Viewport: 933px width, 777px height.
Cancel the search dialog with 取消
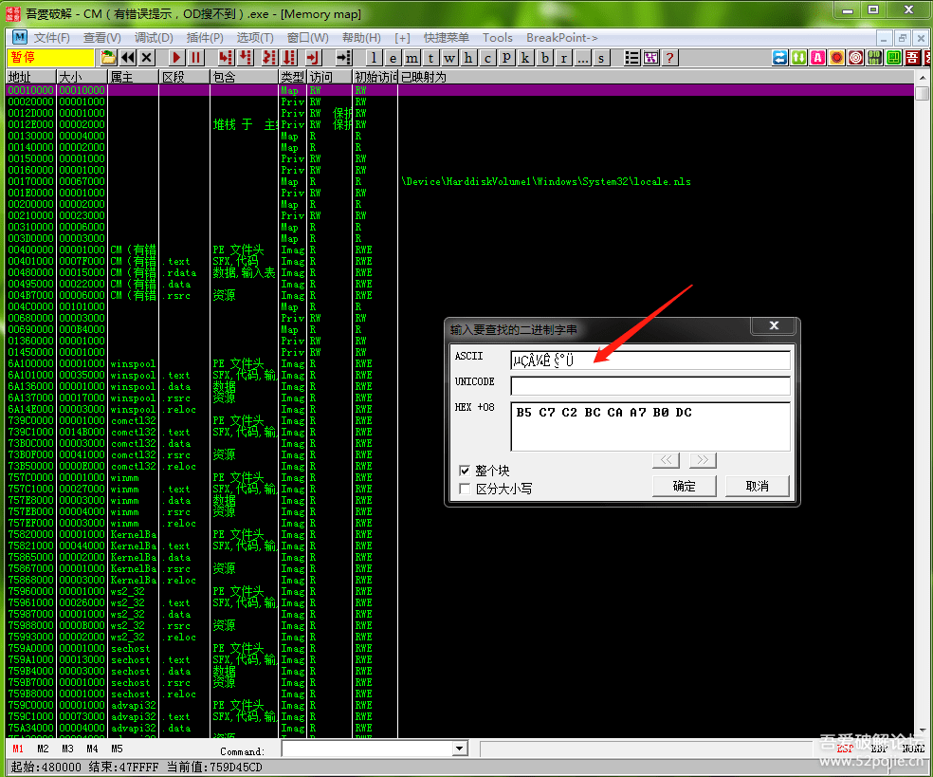(758, 486)
